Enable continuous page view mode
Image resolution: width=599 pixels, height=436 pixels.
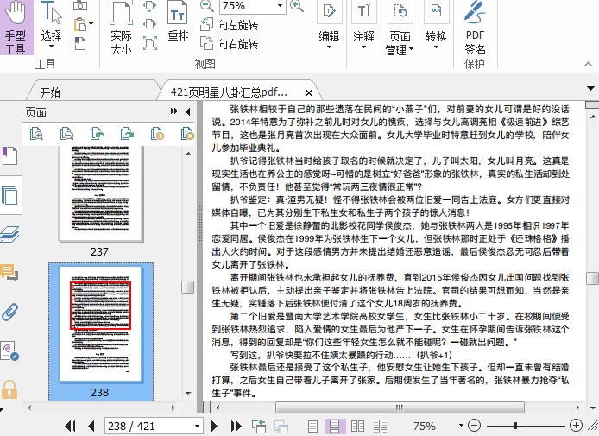tap(335, 426)
